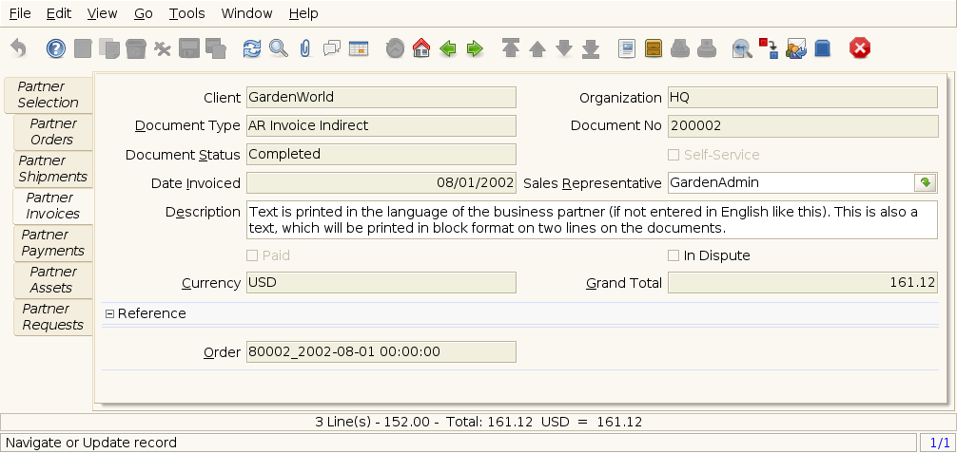Open the Find record magnifier
The image size is (957, 453).
tap(278, 48)
